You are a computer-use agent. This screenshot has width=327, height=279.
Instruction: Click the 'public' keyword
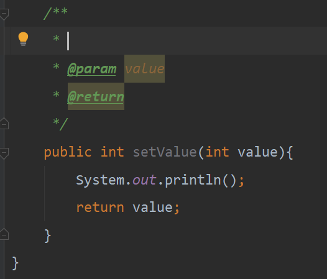pyautogui.click(x=68, y=153)
